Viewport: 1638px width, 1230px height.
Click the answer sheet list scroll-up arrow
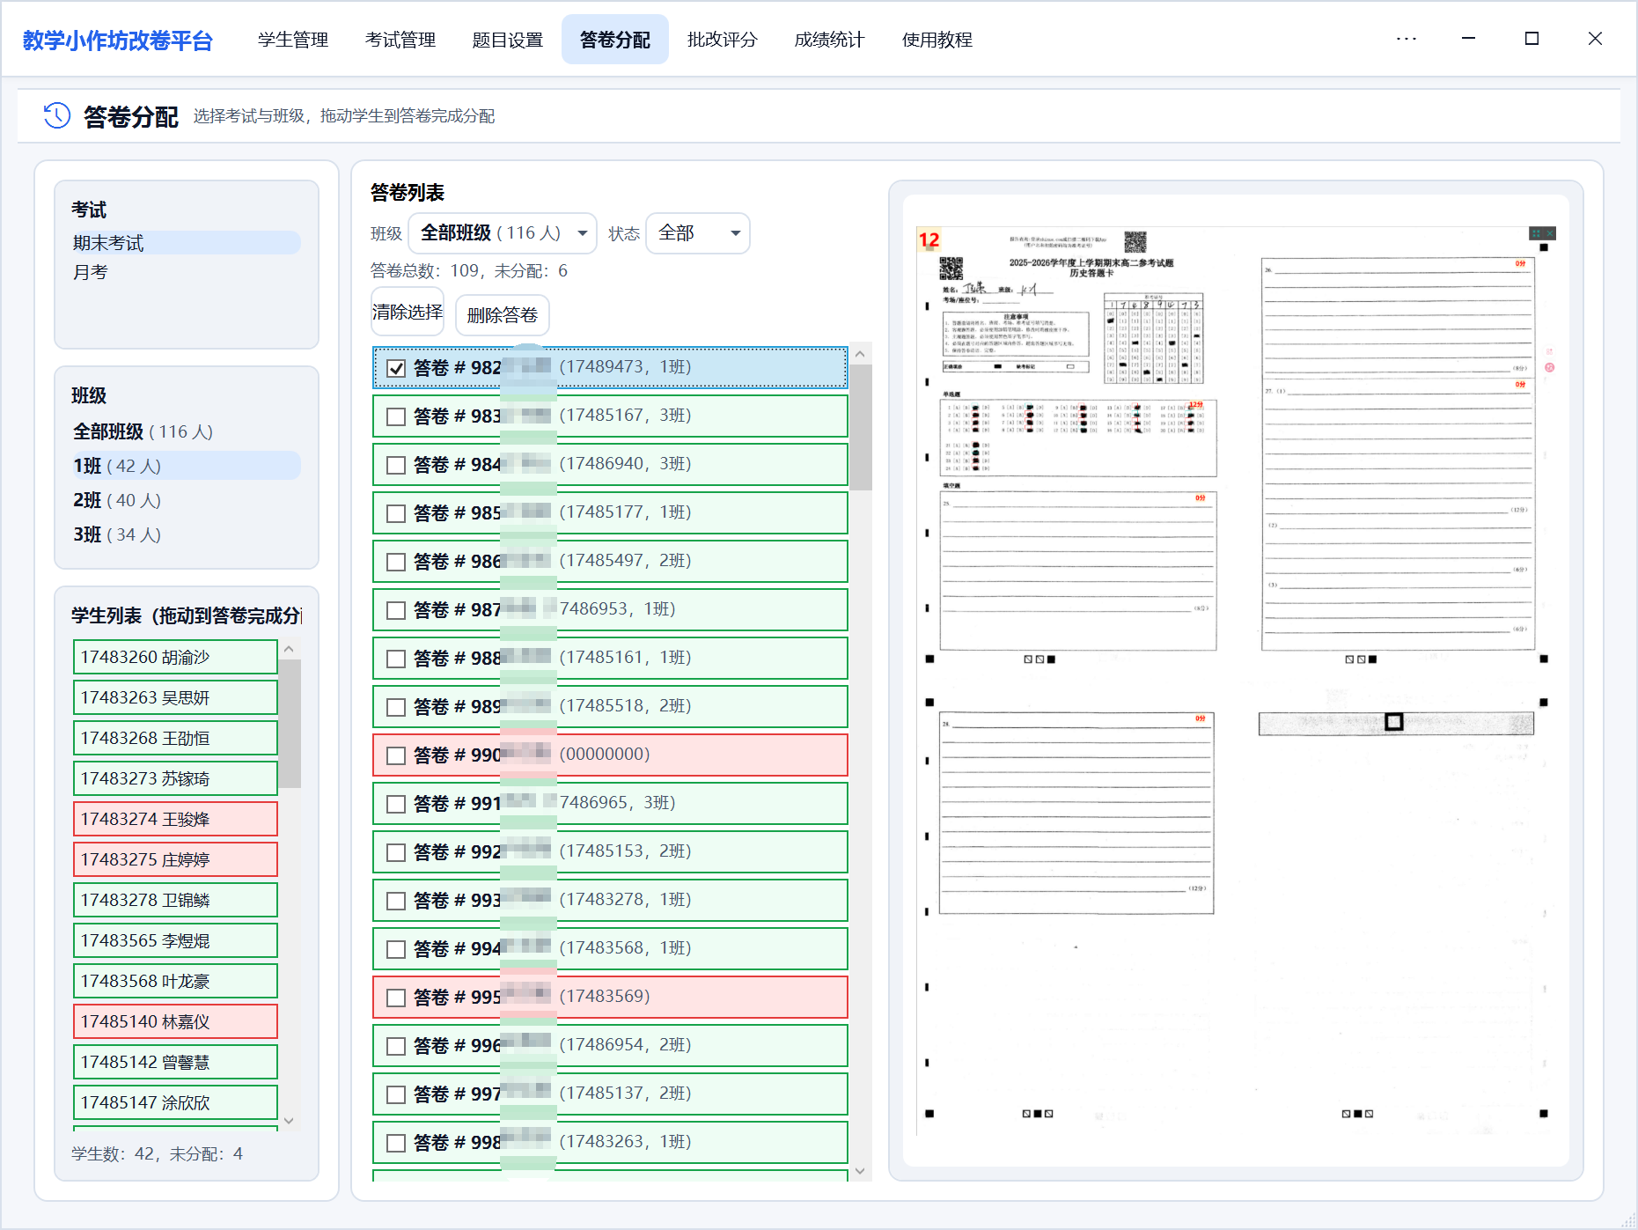(x=860, y=354)
